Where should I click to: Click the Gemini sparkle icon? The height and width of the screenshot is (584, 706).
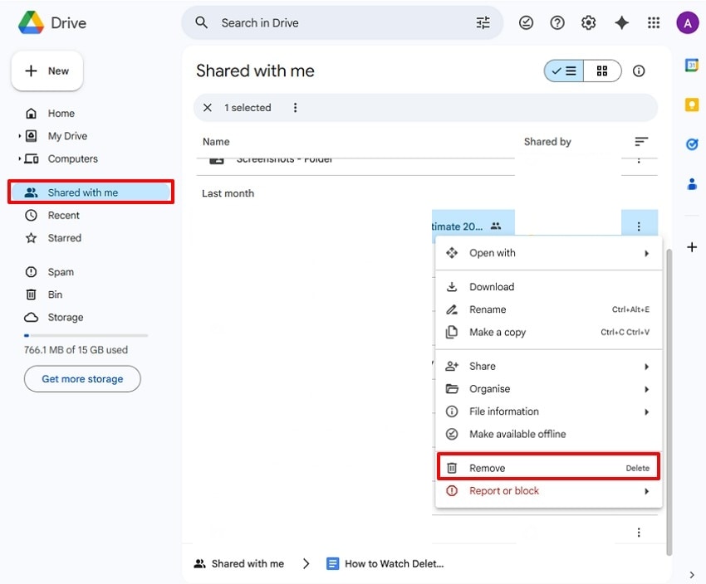click(x=621, y=23)
